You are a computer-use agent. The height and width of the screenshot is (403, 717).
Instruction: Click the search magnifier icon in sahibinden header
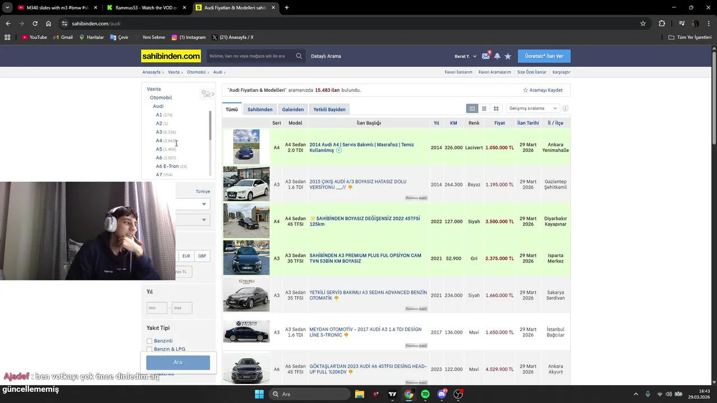point(299,56)
